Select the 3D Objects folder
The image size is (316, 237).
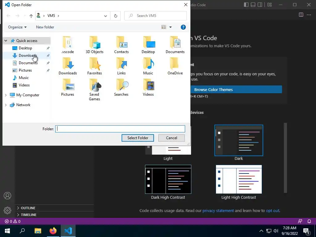[x=94, y=45]
